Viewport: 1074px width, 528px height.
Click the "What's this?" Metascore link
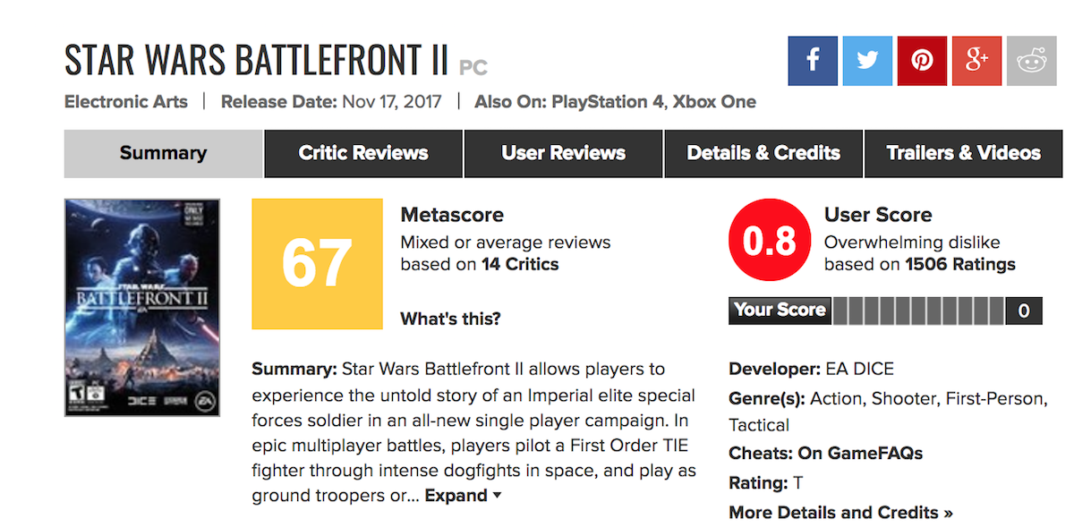[450, 319]
